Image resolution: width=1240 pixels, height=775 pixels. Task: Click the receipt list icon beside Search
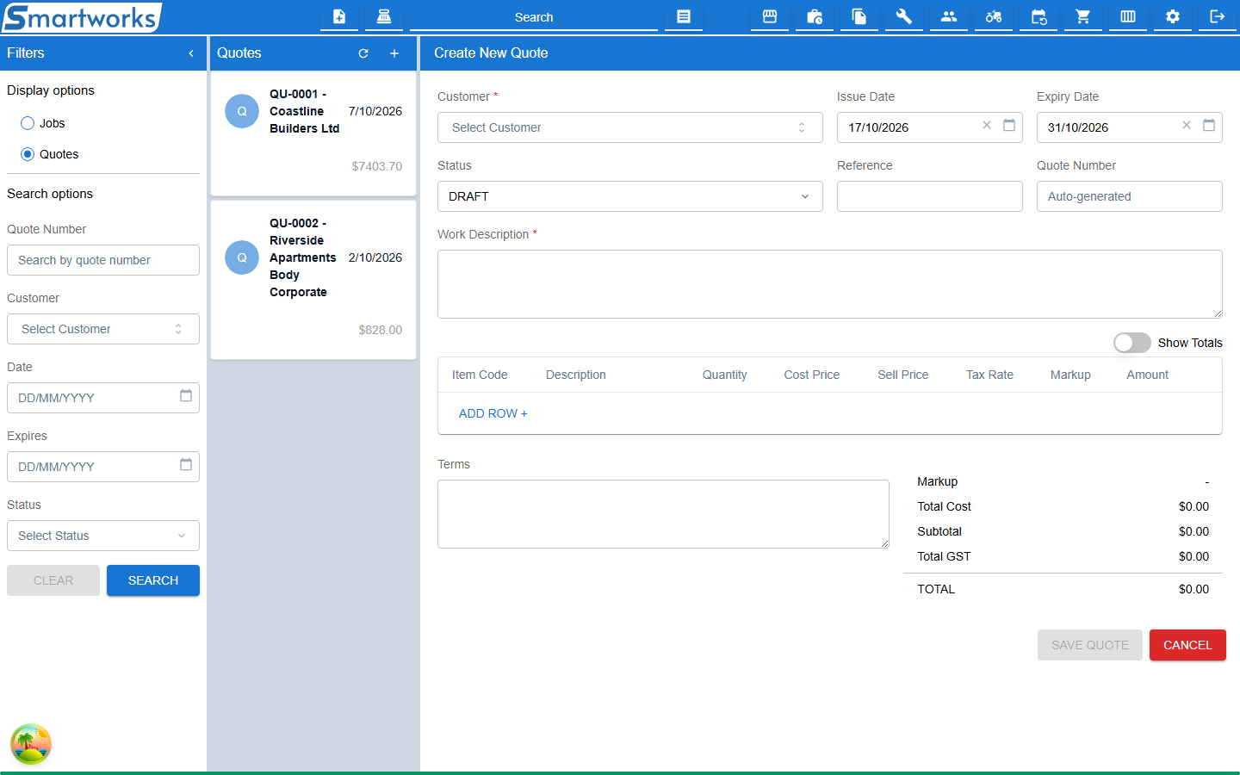tap(684, 16)
